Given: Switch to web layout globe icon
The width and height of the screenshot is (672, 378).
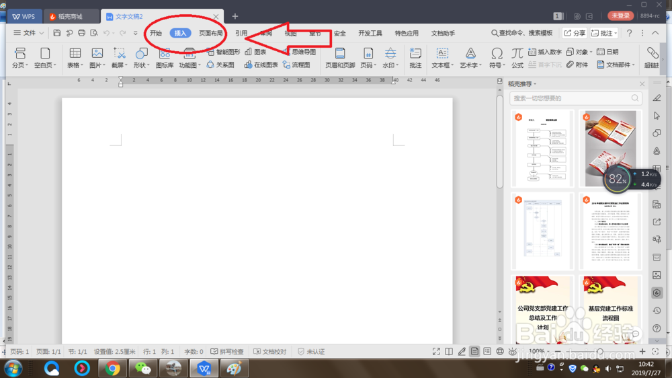Looking at the screenshot, I should (x=500, y=351).
